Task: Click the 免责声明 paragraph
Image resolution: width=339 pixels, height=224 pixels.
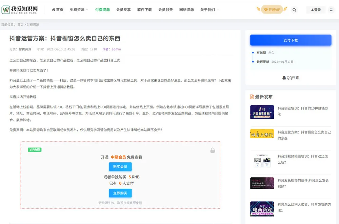Action: tap(86, 130)
